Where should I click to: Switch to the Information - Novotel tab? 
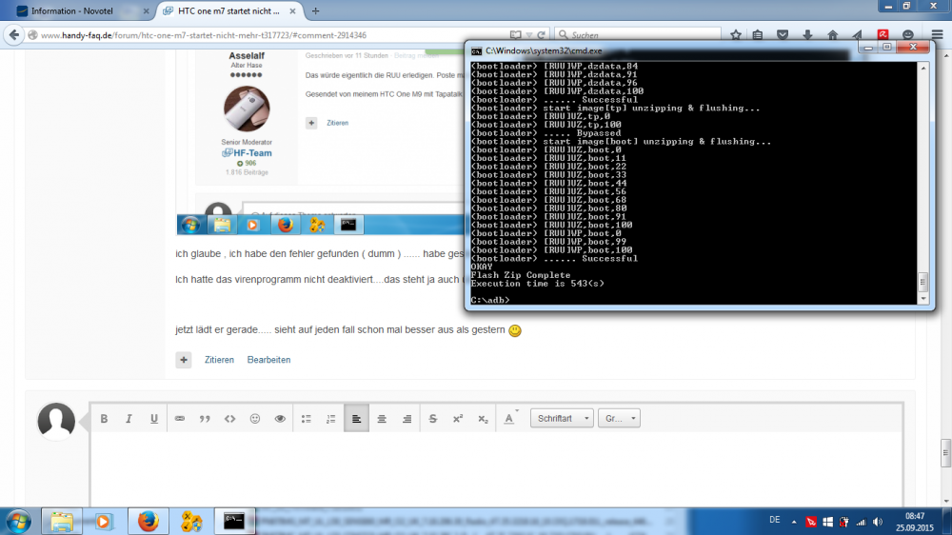[76, 10]
